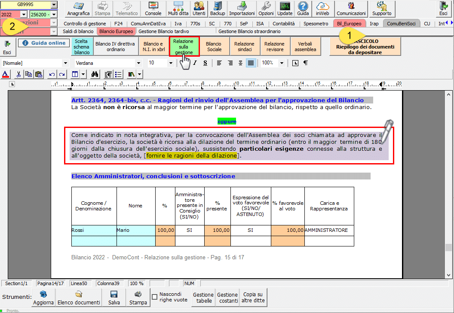Click Gestione tabelle
This screenshot has width=454, height=313.
coord(203,298)
